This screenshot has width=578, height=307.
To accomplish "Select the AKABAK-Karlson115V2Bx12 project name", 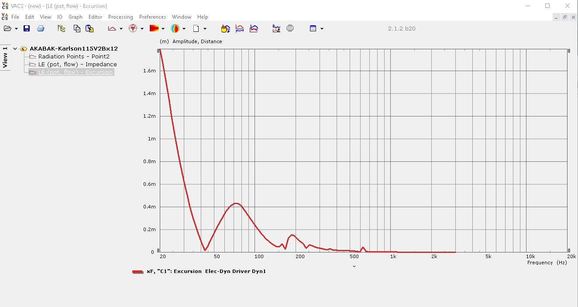I will (x=74, y=49).
